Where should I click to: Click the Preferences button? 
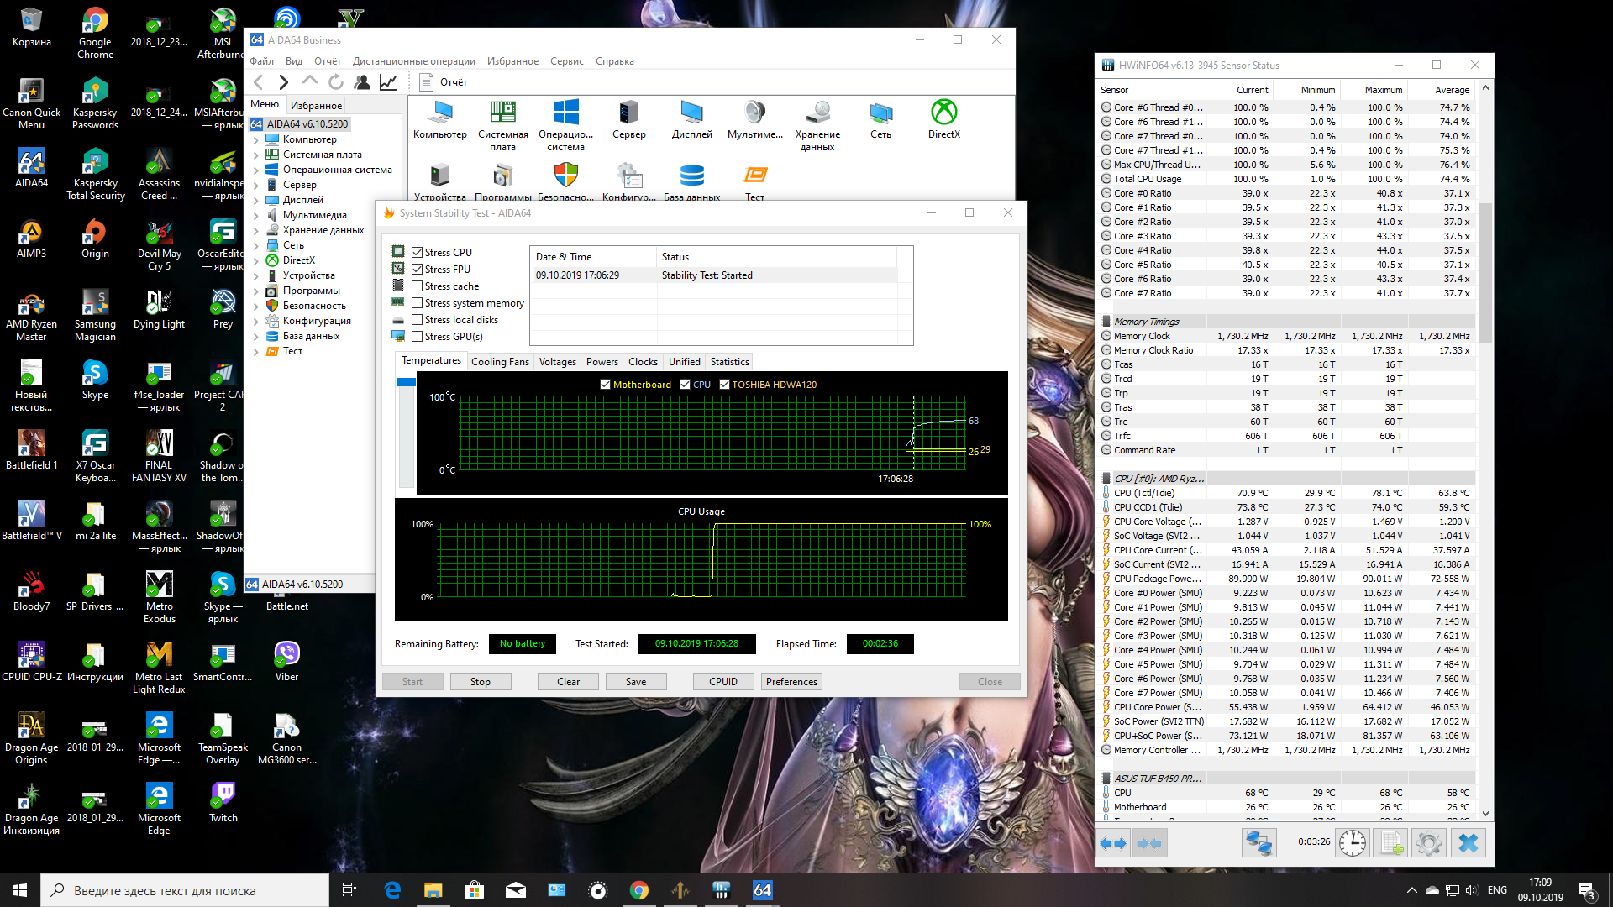tap(791, 682)
